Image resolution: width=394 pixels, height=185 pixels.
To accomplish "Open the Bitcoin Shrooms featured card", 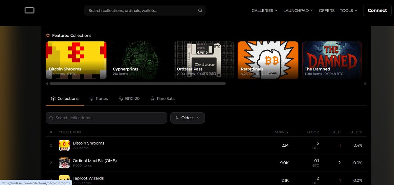I will 76,60.
